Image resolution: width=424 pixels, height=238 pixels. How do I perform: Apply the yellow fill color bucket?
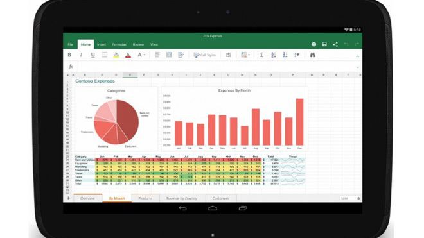coord(116,55)
